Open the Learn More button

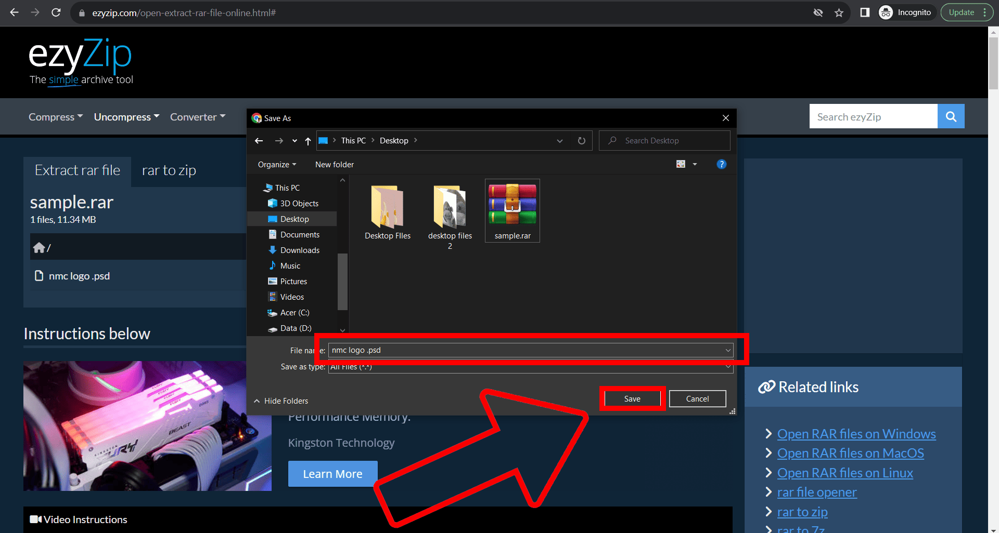[332, 473]
